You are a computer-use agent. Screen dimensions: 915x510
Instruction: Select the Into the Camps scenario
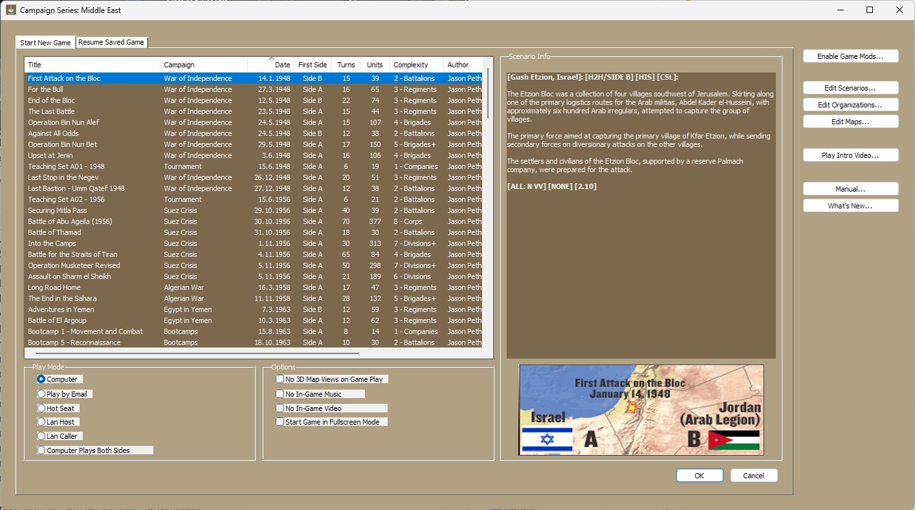253,243
